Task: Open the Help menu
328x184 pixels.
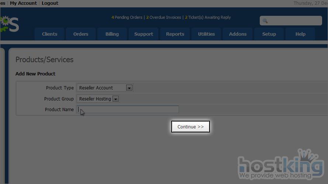Action: 300,34
